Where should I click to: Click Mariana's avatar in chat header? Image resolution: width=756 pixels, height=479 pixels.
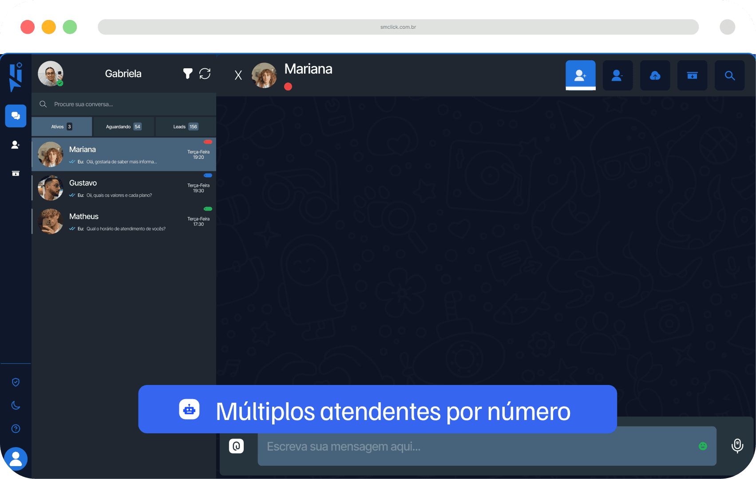click(264, 75)
